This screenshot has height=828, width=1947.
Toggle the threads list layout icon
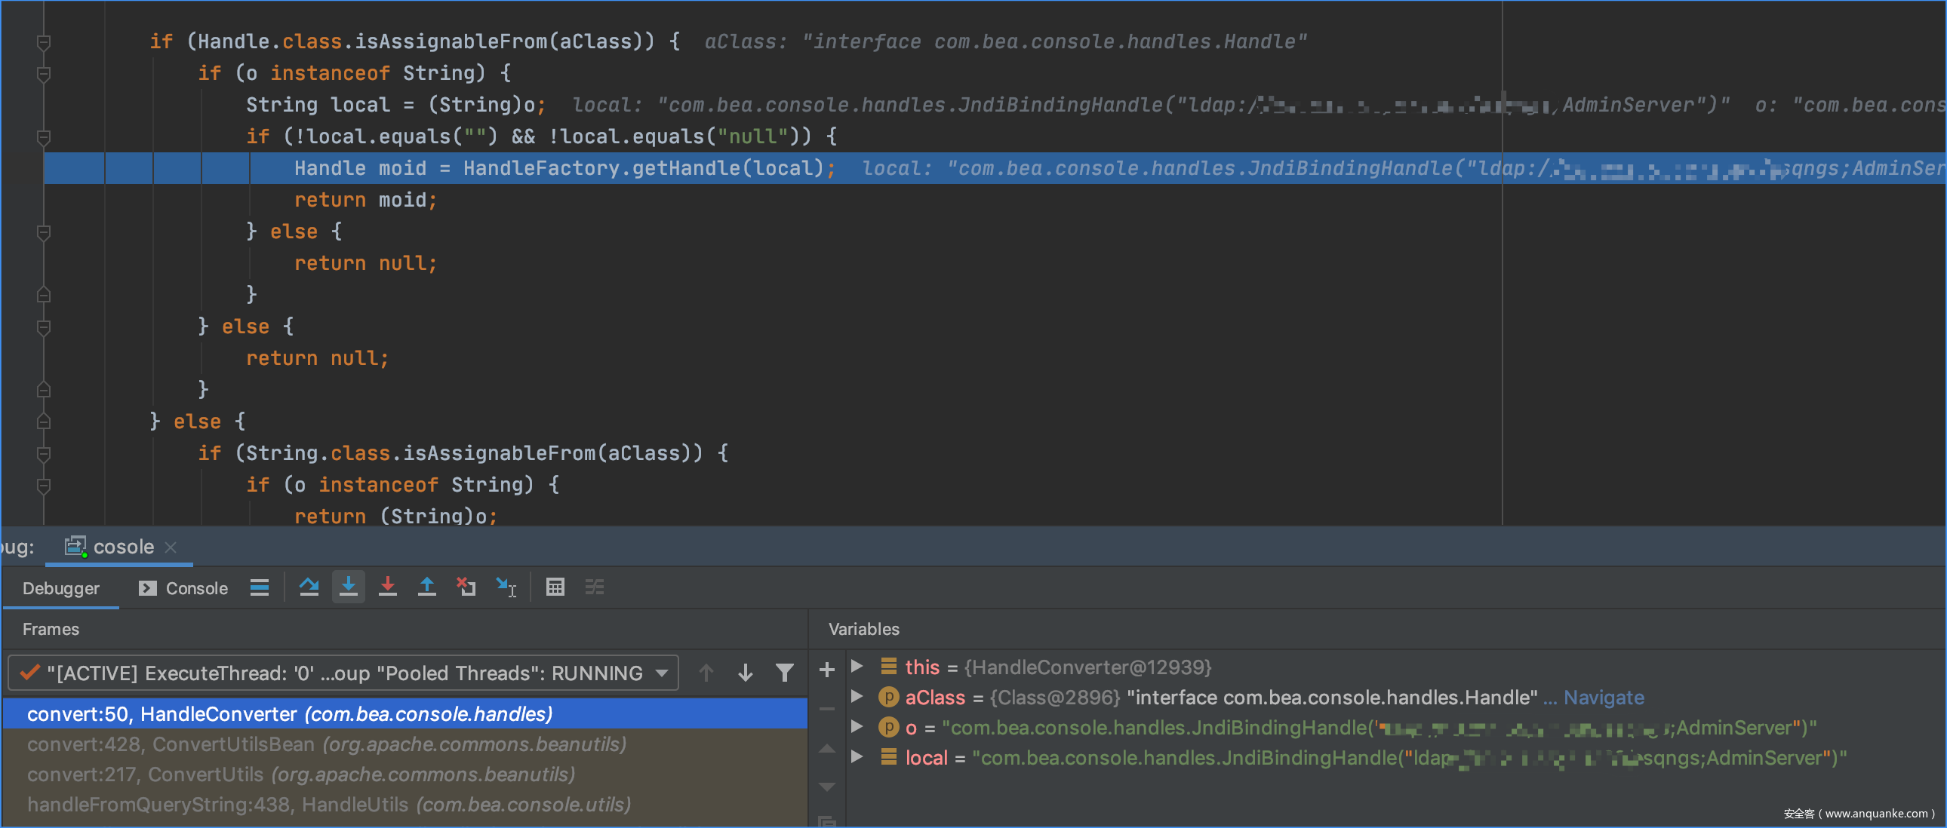pos(260,587)
